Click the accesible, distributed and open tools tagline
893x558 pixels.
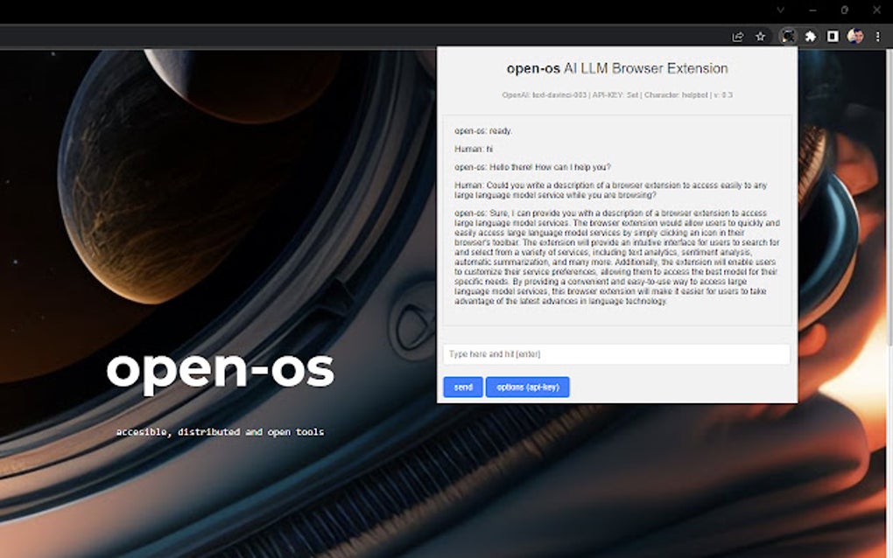220,431
